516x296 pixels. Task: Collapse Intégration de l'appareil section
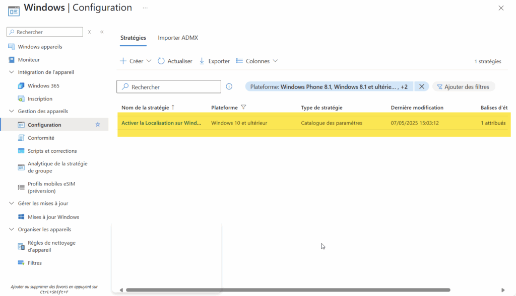coord(12,72)
